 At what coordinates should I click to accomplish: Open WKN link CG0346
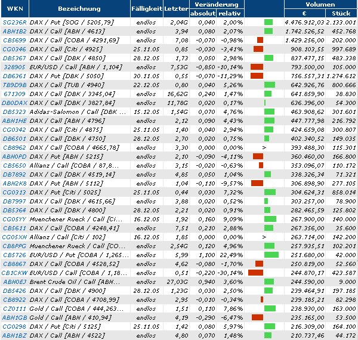(14, 50)
